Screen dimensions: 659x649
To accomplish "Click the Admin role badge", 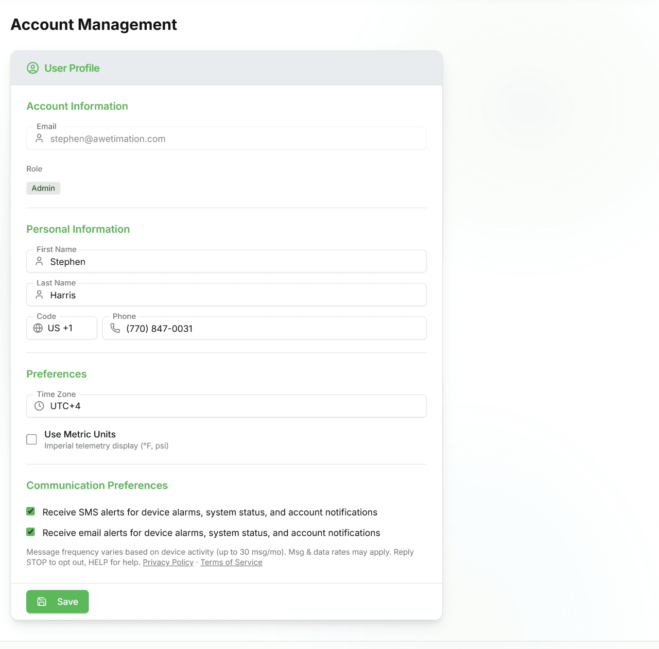I will pos(43,188).
